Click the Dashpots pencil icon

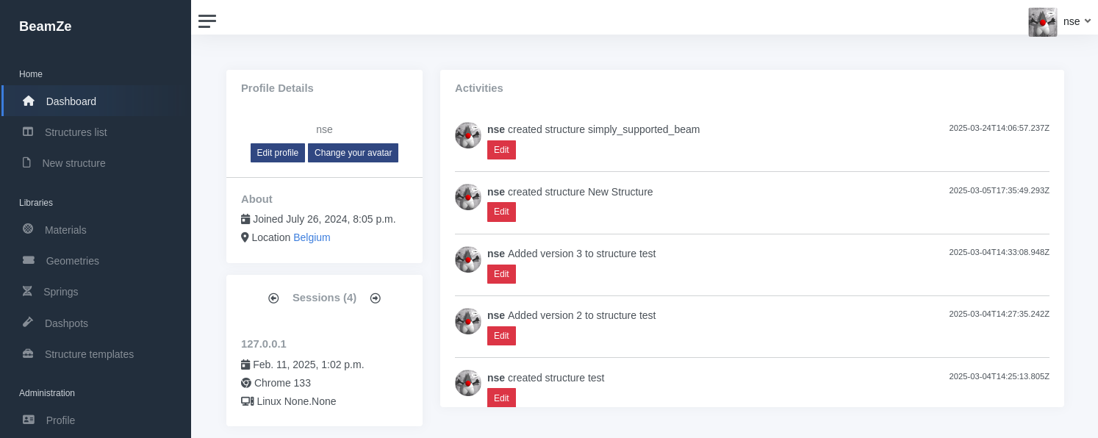(x=28, y=322)
